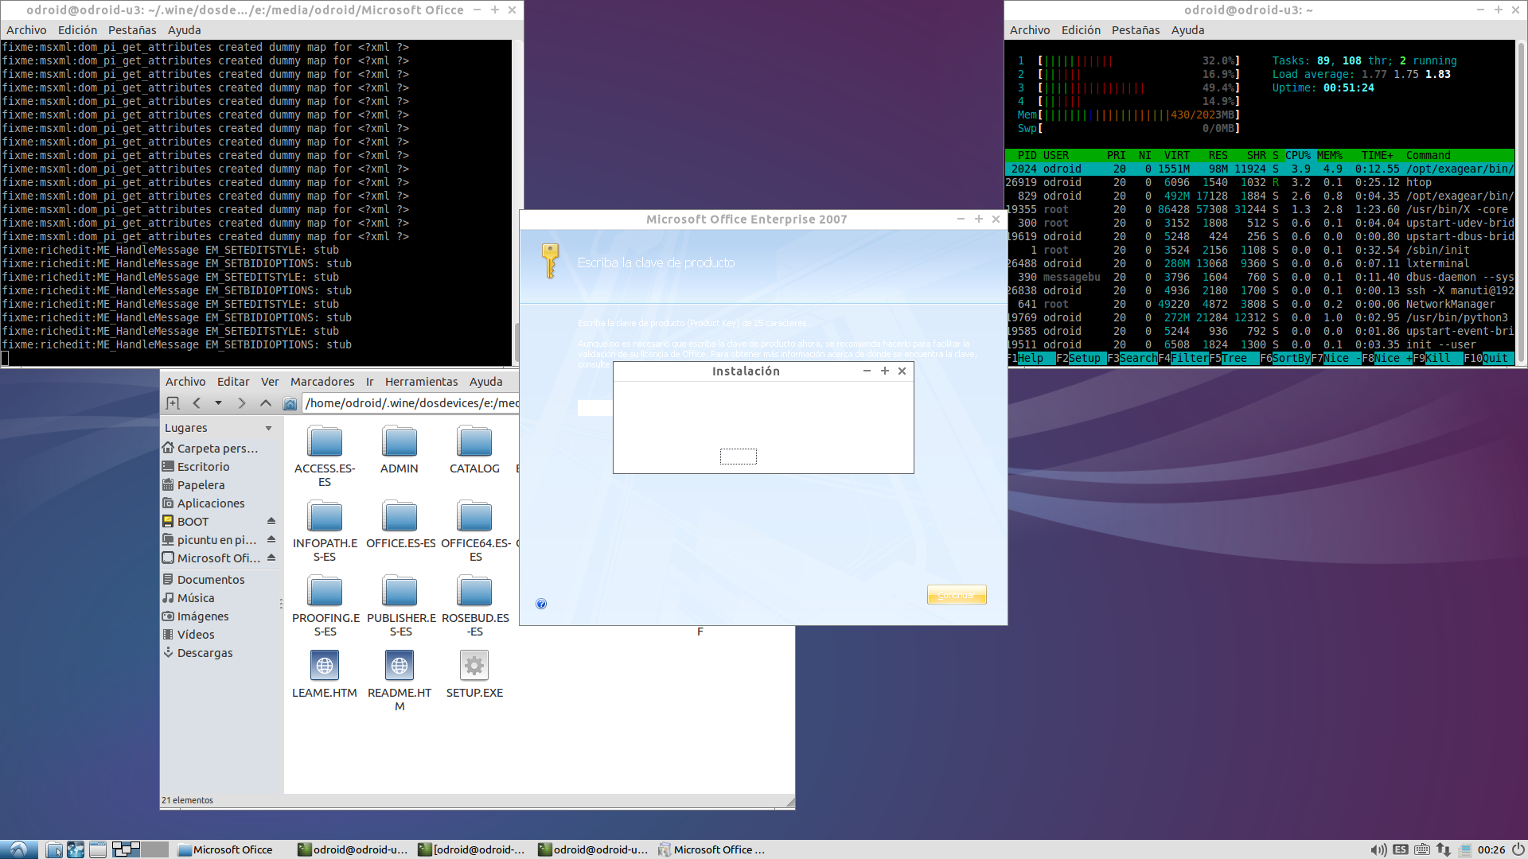Open Pestañas menu in left terminal
1528x859 pixels.
coord(132,30)
